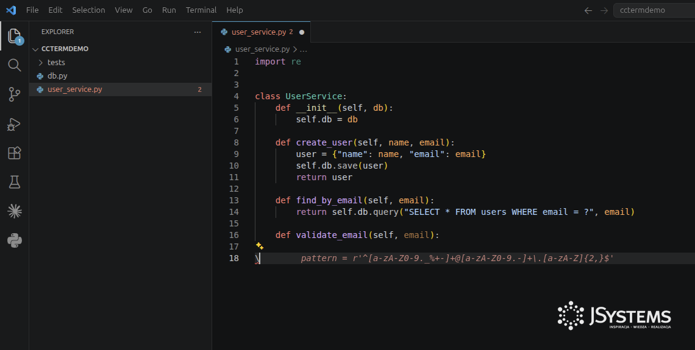Open the Run menu

click(x=169, y=10)
